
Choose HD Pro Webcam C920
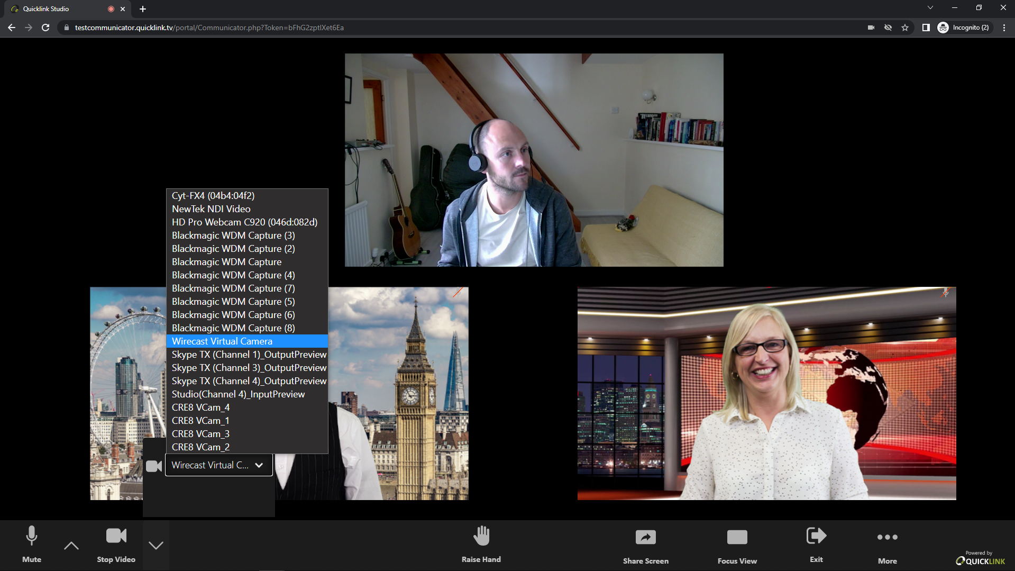pos(248,222)
